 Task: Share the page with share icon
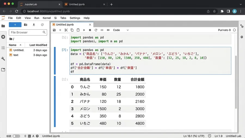pyautogui.click(x=208, y=11)
